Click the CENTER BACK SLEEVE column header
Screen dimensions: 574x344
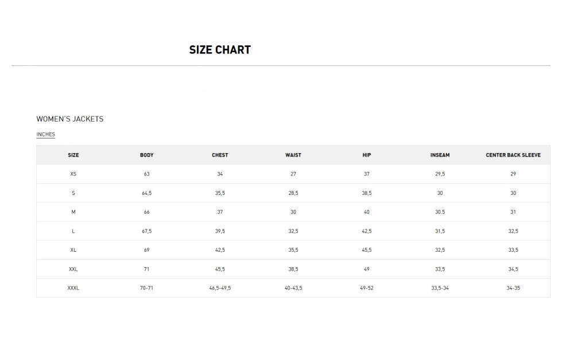pyautogui.click(x=513, y=155)
